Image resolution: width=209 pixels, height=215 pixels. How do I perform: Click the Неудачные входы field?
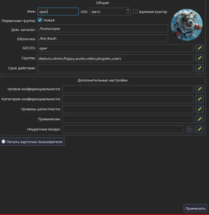pyautogui.click(x=123, y=129)
